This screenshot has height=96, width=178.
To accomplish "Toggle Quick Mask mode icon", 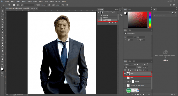I will (2, 73).
